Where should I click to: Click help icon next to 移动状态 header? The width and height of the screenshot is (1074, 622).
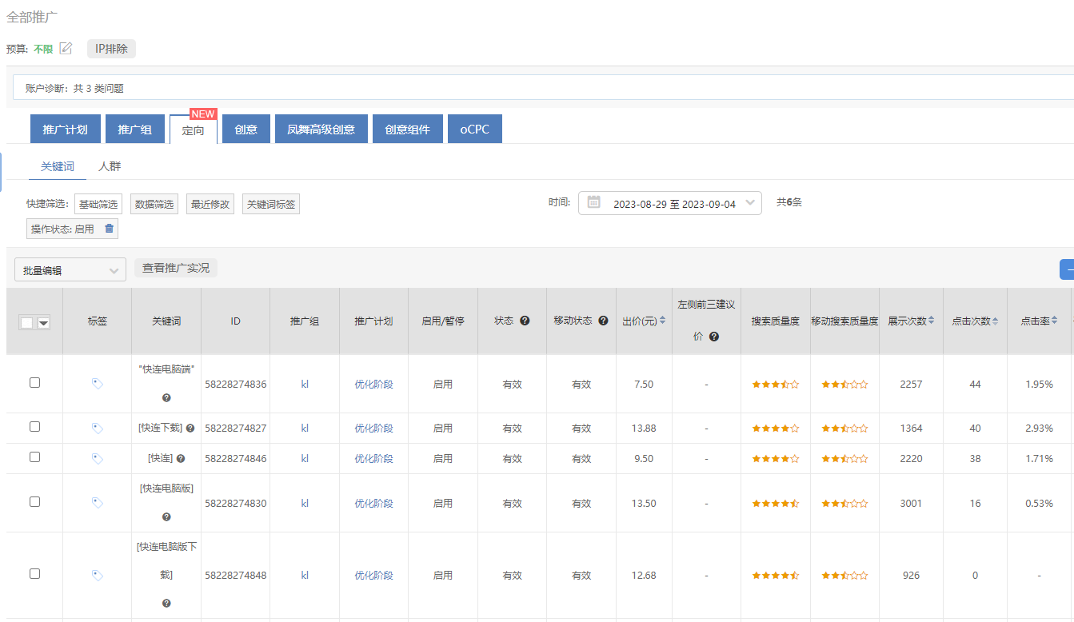(604, 321)
